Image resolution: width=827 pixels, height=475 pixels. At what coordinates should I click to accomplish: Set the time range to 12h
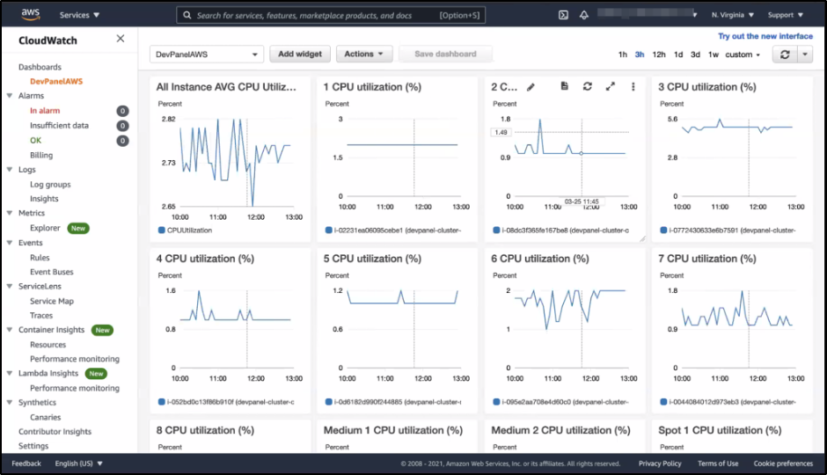pyautogui.click(x=659, y=55)
